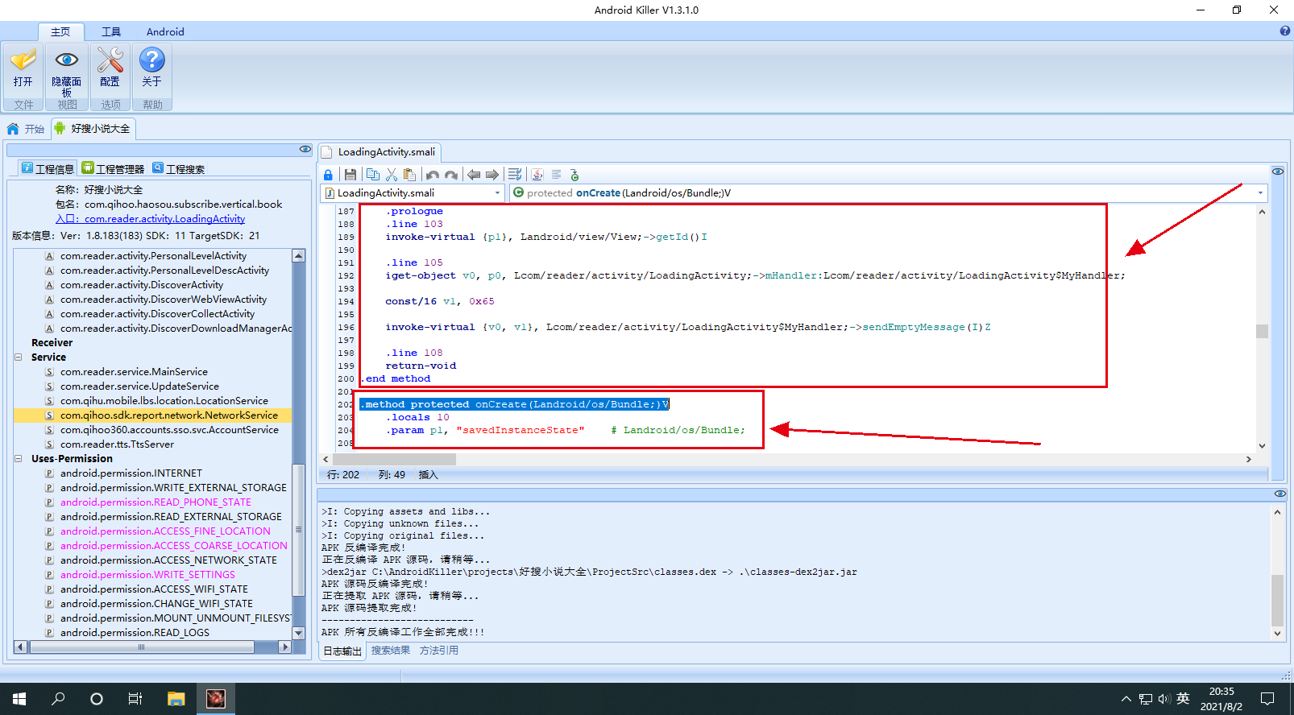Click the scissors cut icon

(392, 175)
